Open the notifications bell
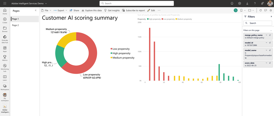The height and width of the screenshot is (116, 274). click(232, 4)
